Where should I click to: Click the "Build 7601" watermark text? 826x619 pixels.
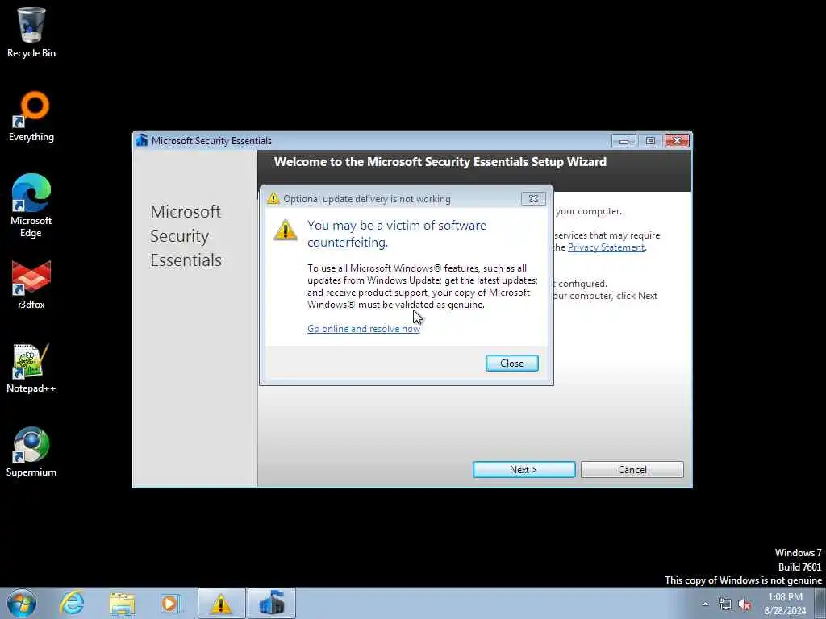pos(799,567)
